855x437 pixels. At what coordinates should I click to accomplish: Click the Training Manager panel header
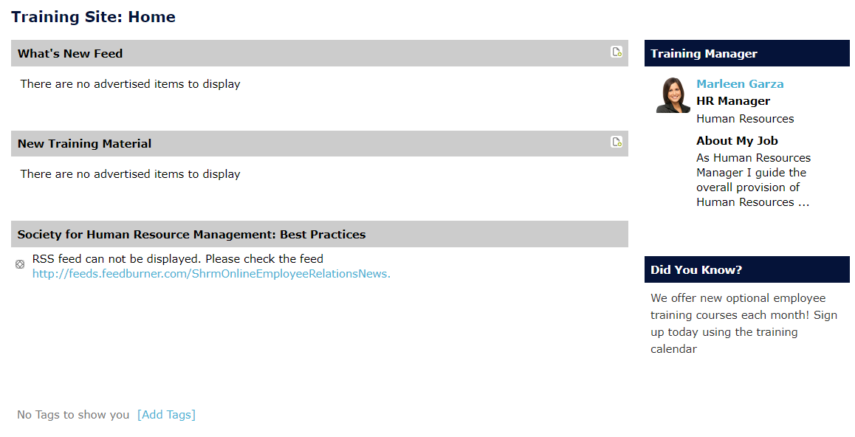click(x=747, y=53)
